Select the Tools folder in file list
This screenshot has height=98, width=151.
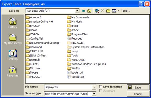coord(73,56)
